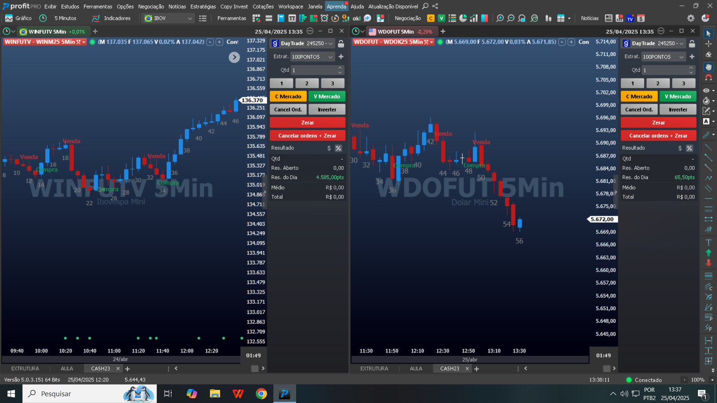Switch WDOFUT result to currency display
The width and height of the screenshot is (717, 403).
point(680,148)
